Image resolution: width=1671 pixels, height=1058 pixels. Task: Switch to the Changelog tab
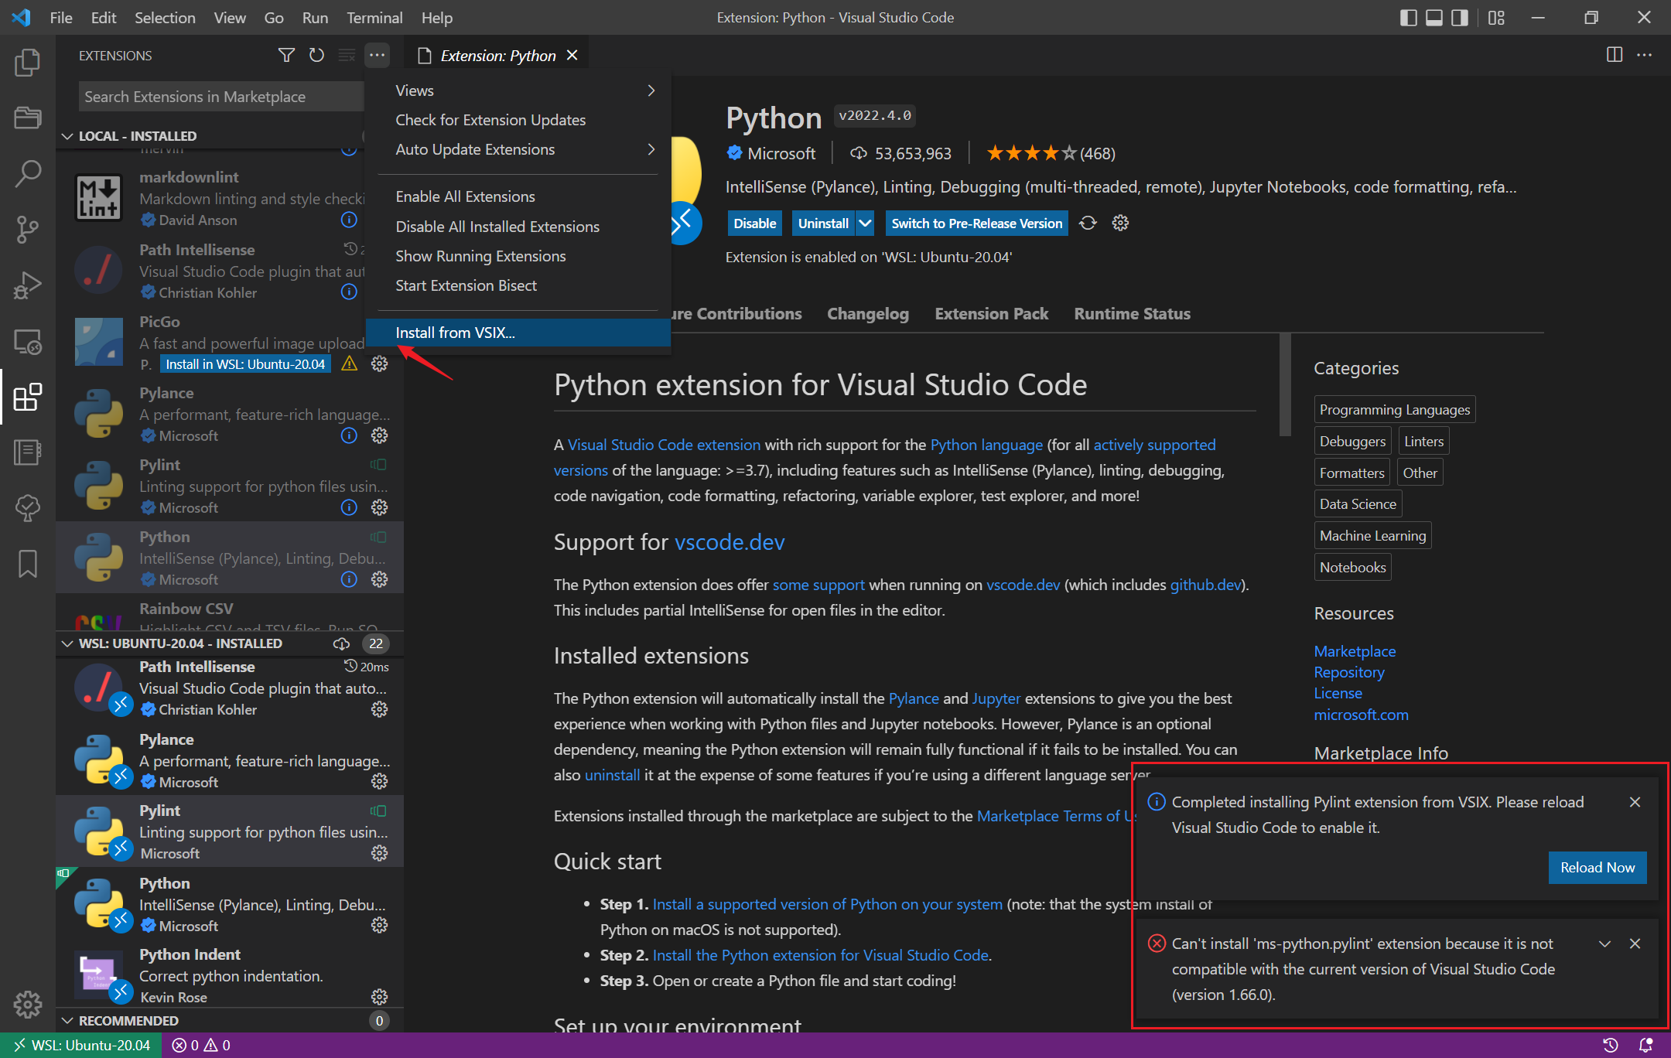pos(867,314)
